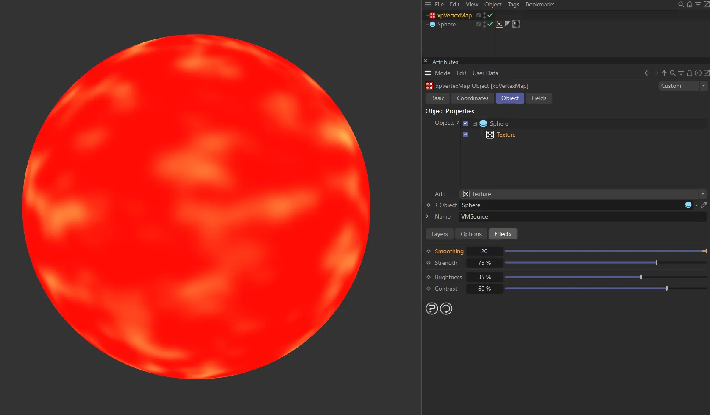Uncheck the Sphere checkbox in Object Properties
The image size is (710, 415).
pos(465,123)
